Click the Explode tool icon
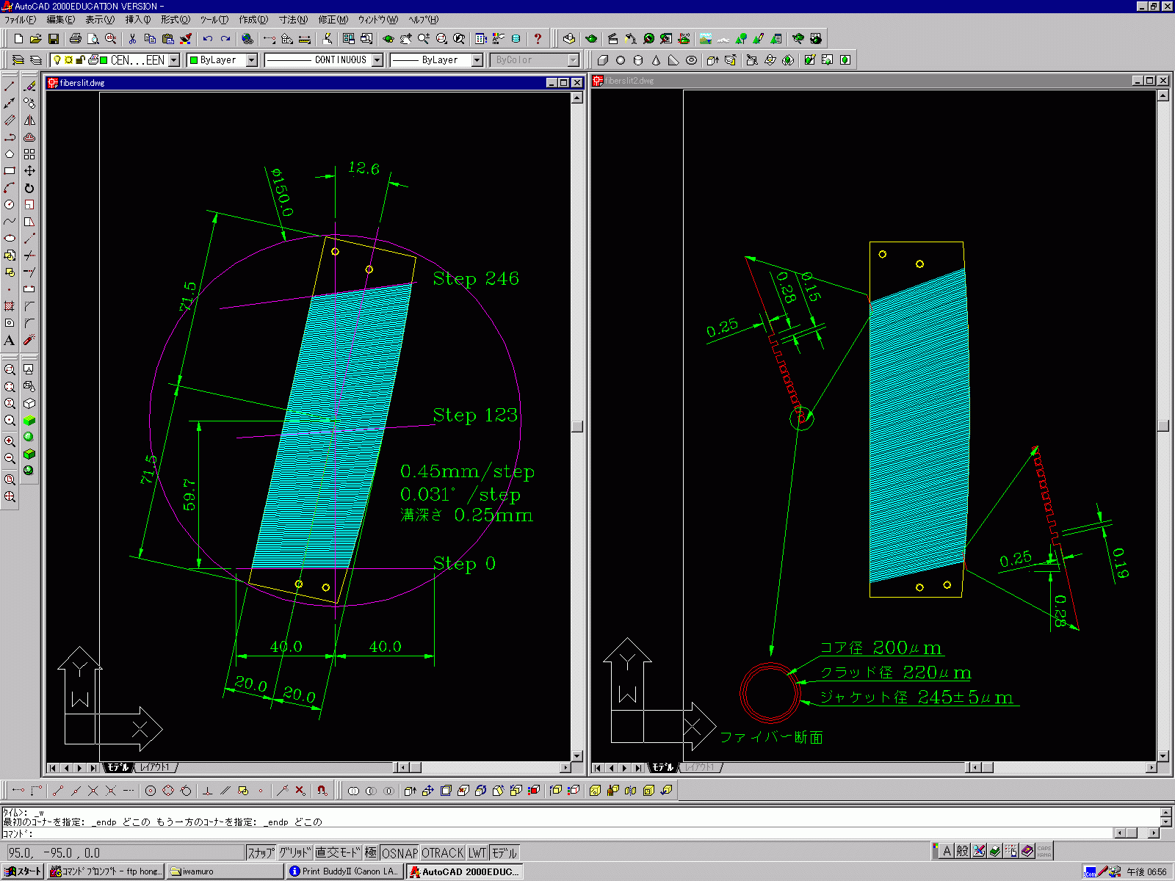 [29, 341]
